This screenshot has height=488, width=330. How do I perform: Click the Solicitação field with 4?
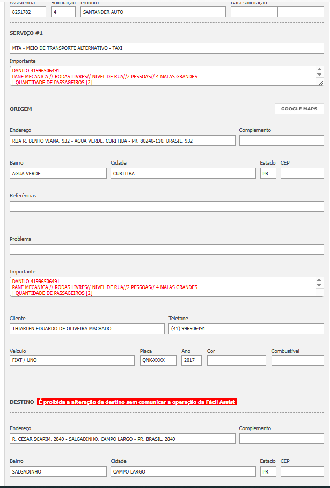point(63,12)
